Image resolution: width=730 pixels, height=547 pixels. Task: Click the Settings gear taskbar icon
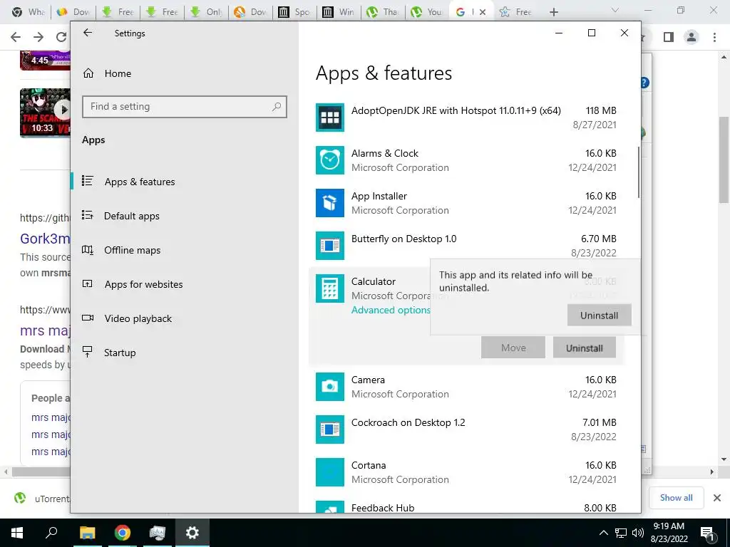(x=192, y=533)
